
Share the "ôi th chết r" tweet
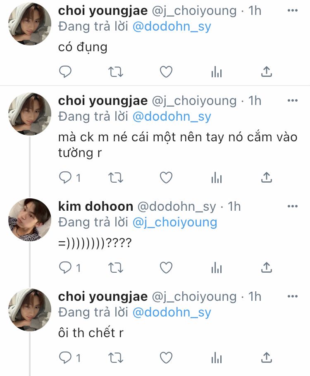(267, 357)
